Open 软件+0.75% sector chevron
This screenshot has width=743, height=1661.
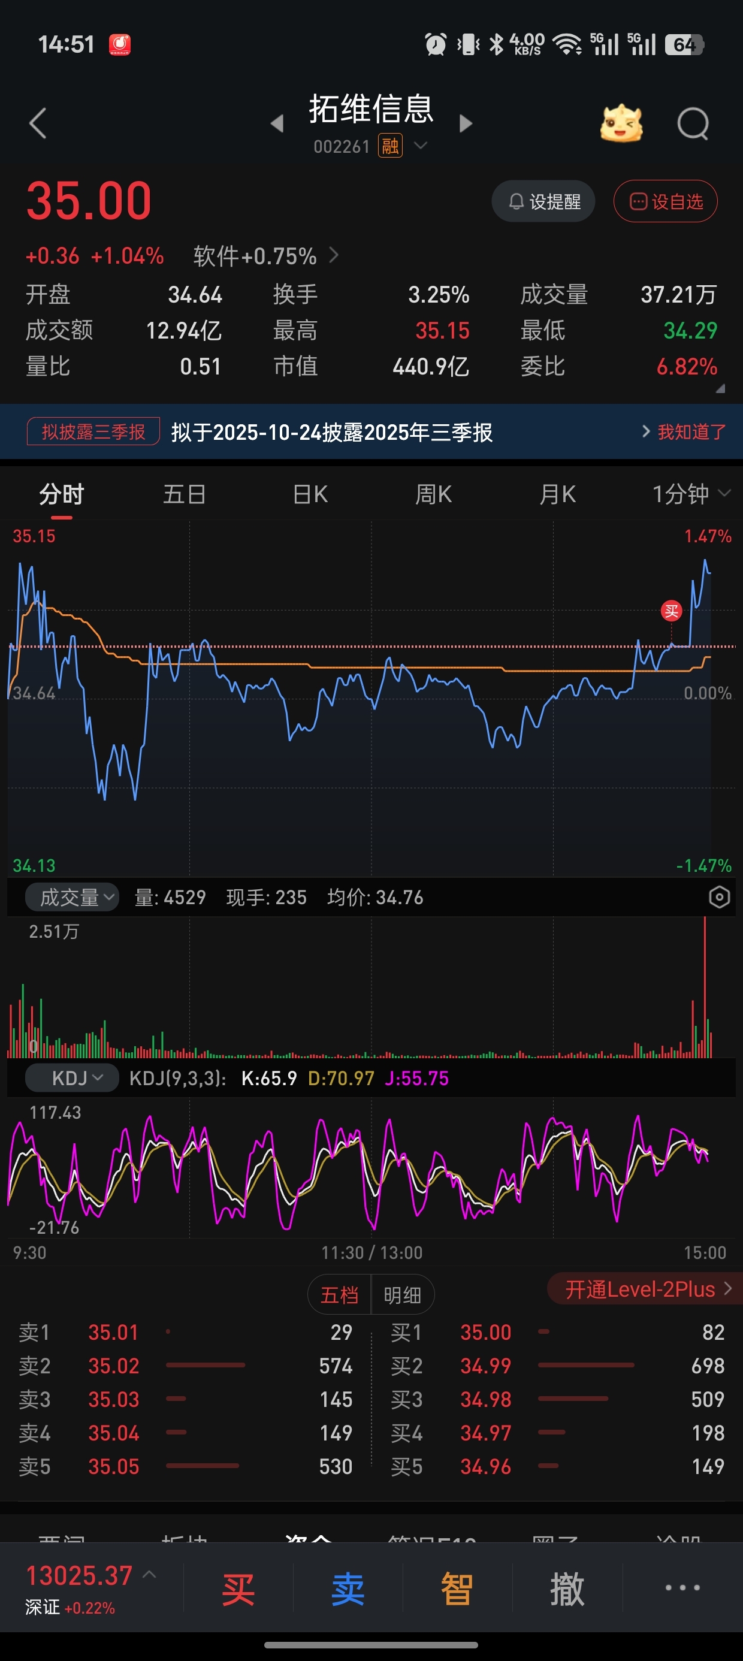(x=333, y=255)
